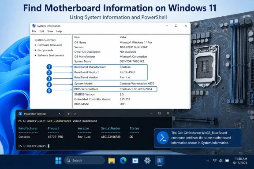Screen dimensions: 254x169
Task: Click the Get-CimInstance command text
Action: (x=59, y=121)
